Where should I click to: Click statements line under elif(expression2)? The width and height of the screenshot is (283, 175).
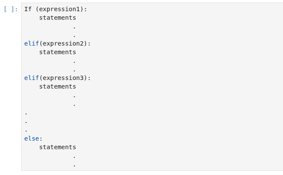[58, 52]
